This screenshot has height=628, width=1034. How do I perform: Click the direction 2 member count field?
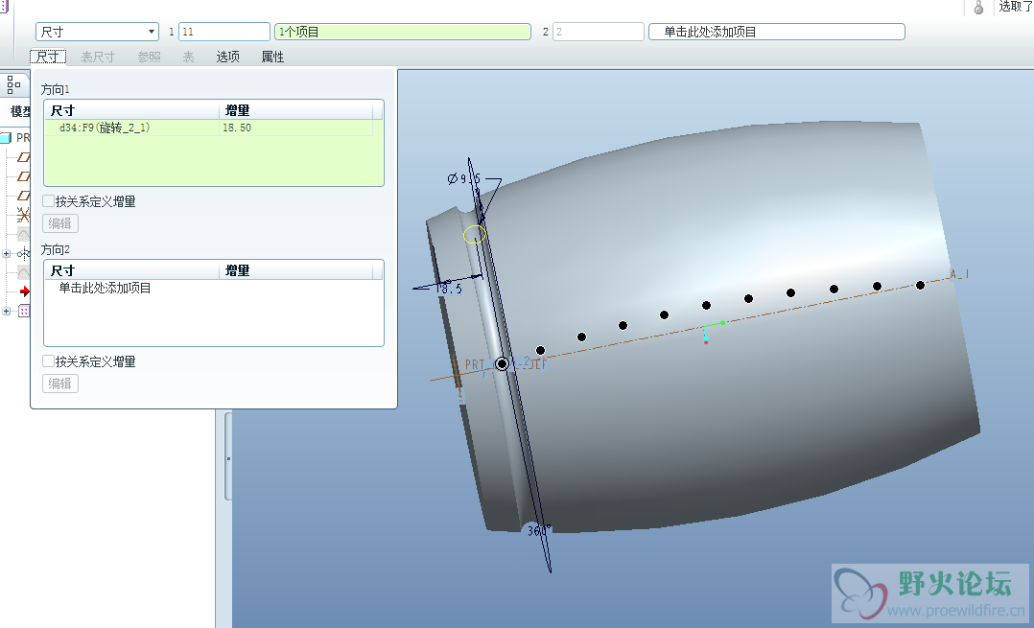tap(599, 32)
